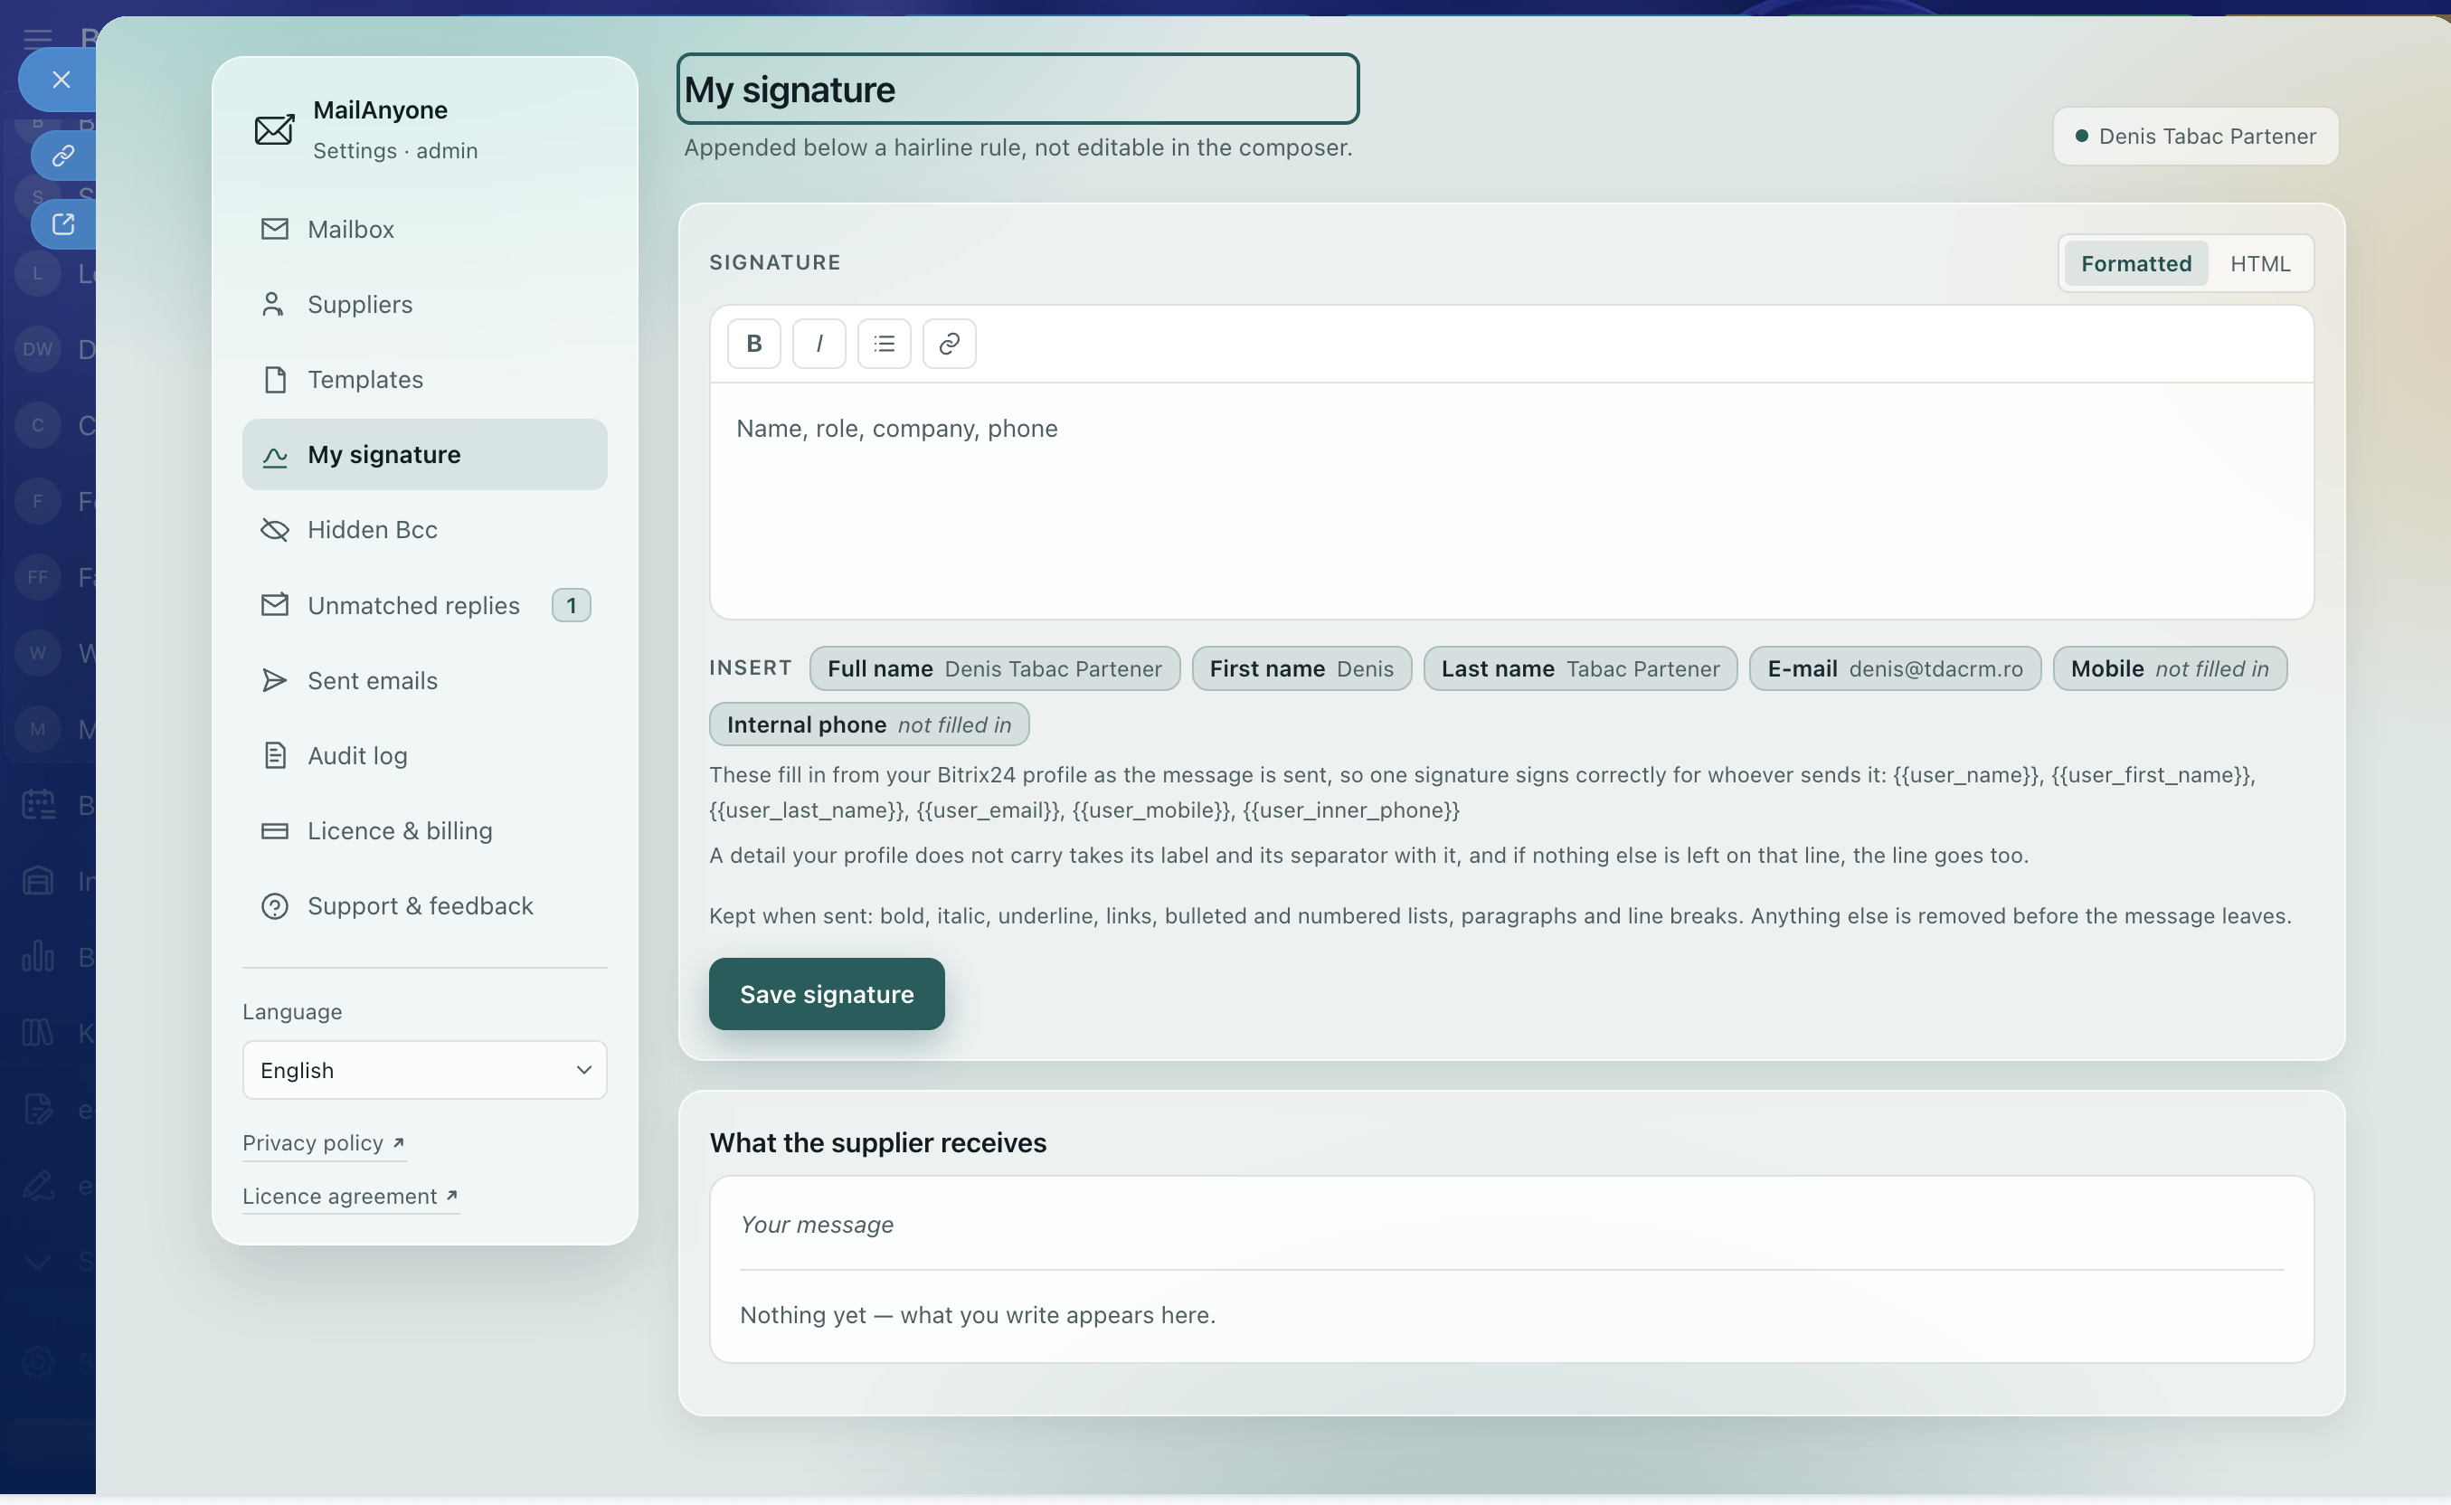2451x1505 pixels.
Task: Insert the Internal phone placeholder chip
Action: [869, 724]
